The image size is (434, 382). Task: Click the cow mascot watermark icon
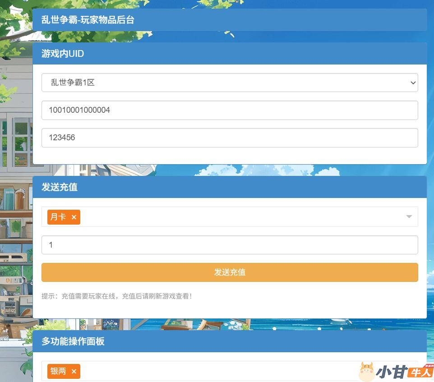[x=366, y=372]
